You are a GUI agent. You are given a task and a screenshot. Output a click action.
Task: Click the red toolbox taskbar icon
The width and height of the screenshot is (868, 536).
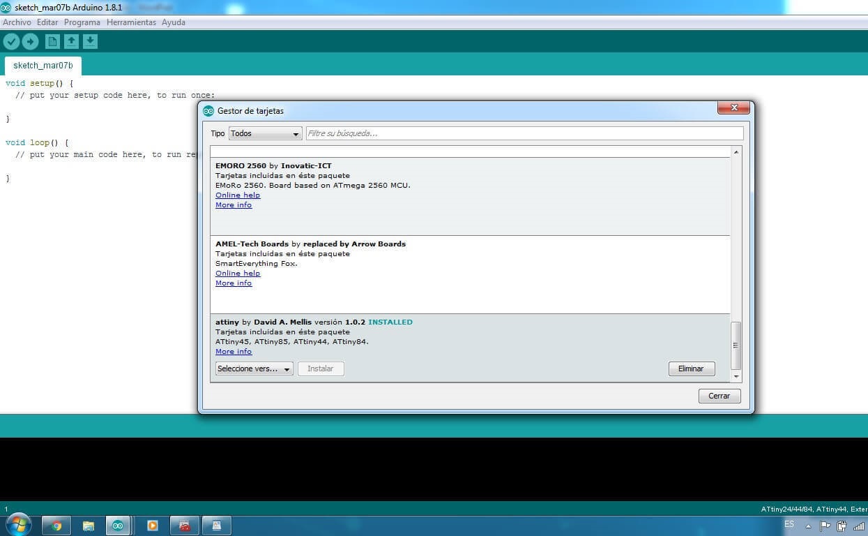pyautogui.click(x=185, y=526)
